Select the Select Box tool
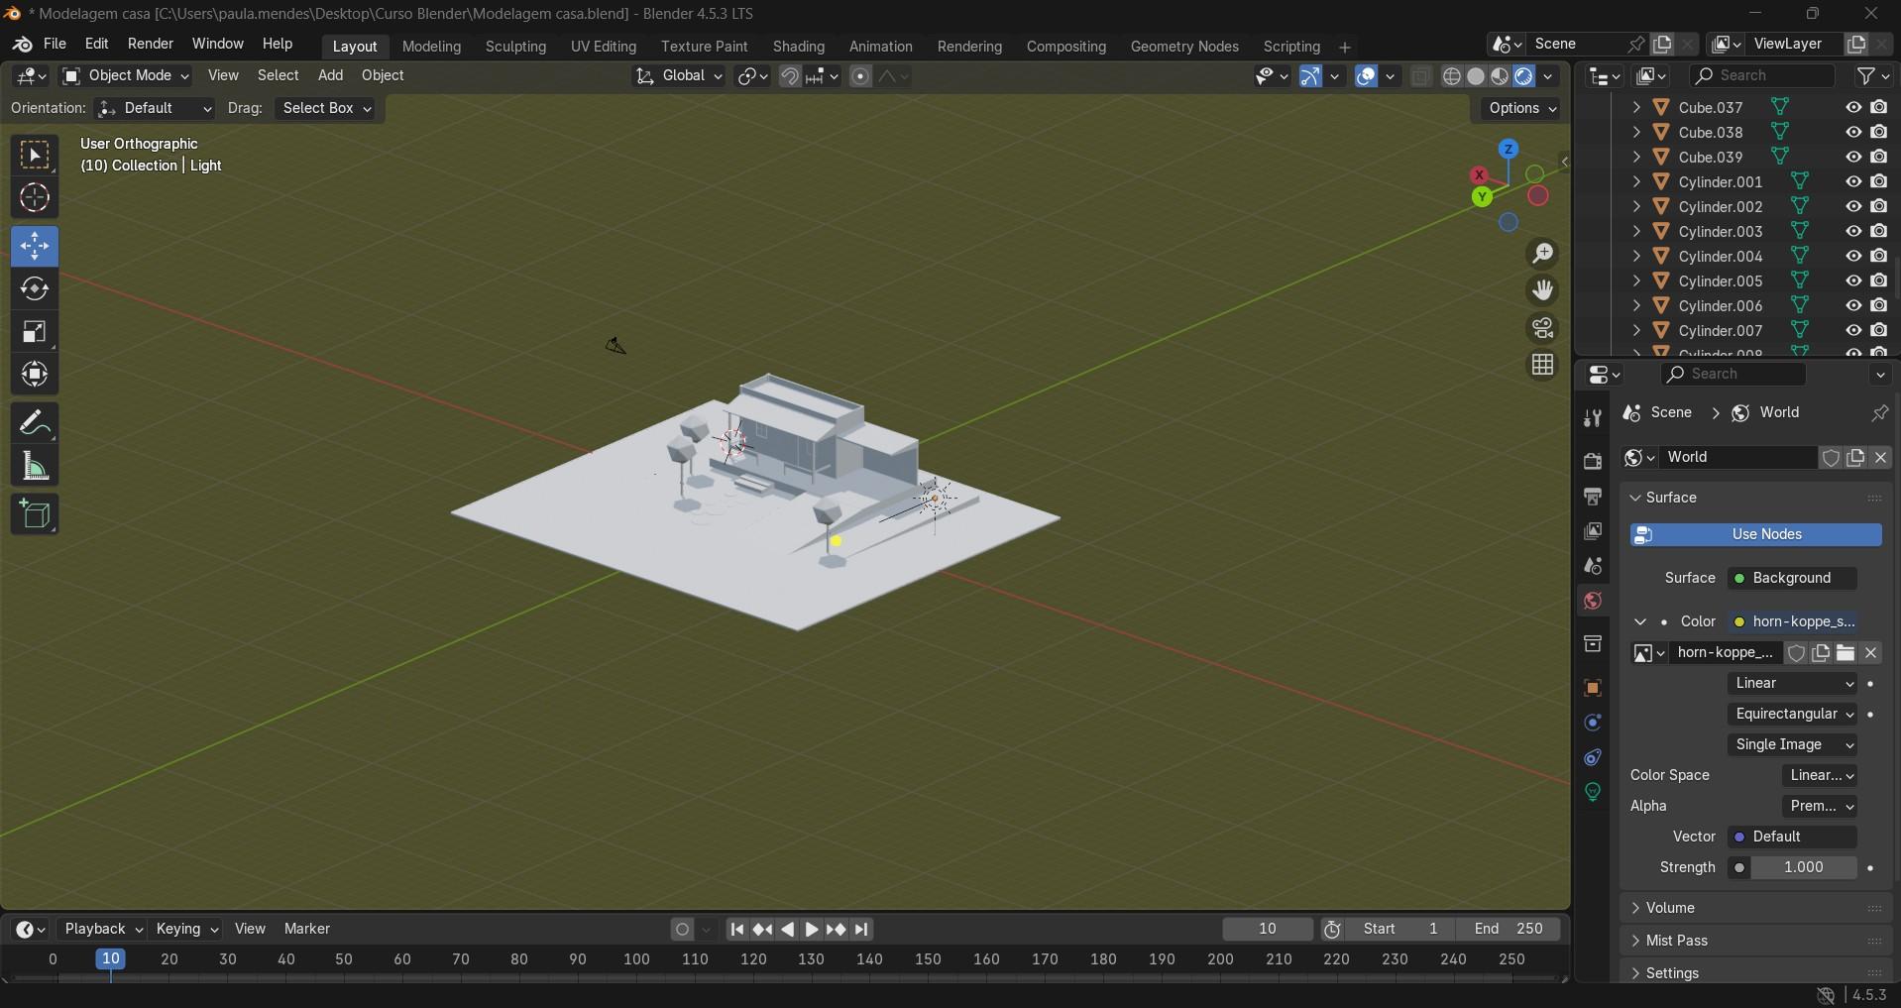Viewport: 1901px width, 1008px height. pos(35,156)
